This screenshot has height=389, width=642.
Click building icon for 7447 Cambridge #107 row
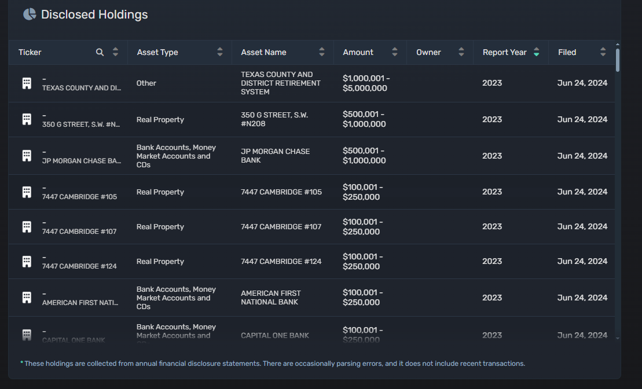click(27, 227)
